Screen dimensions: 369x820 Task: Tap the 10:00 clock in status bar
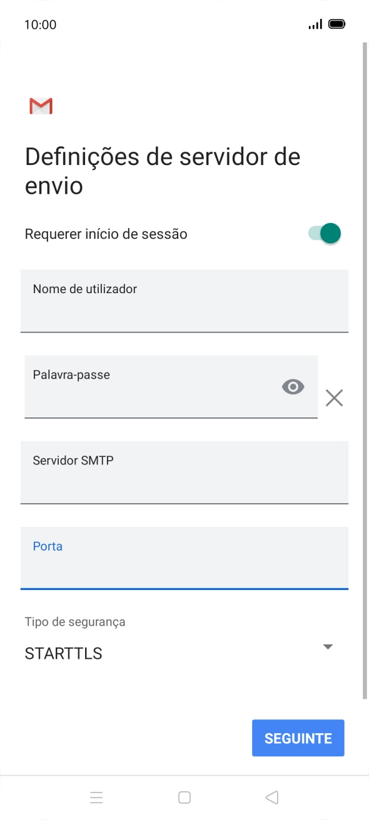[41, 24]
